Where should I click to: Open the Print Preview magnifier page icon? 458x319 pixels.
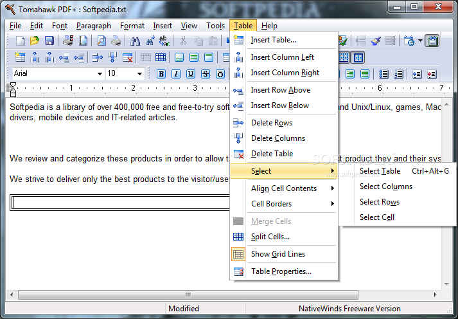(101, 41)
